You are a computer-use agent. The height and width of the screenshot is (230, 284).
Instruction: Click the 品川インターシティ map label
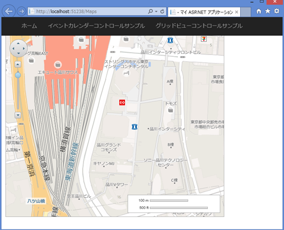pos(167,129)
